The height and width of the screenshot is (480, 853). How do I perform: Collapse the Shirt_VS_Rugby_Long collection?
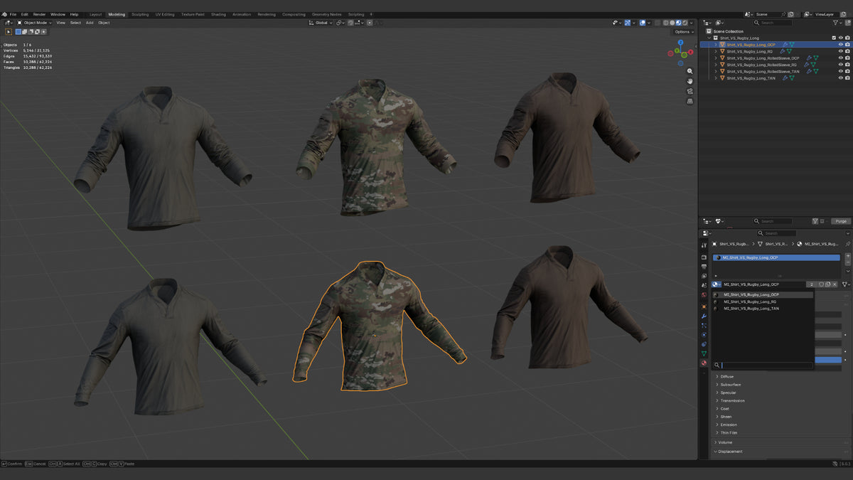(x=709, y=38)
